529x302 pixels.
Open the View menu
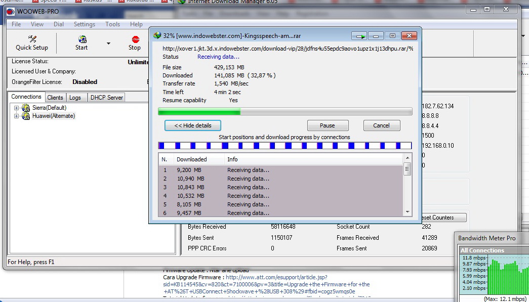coord(37,24)
